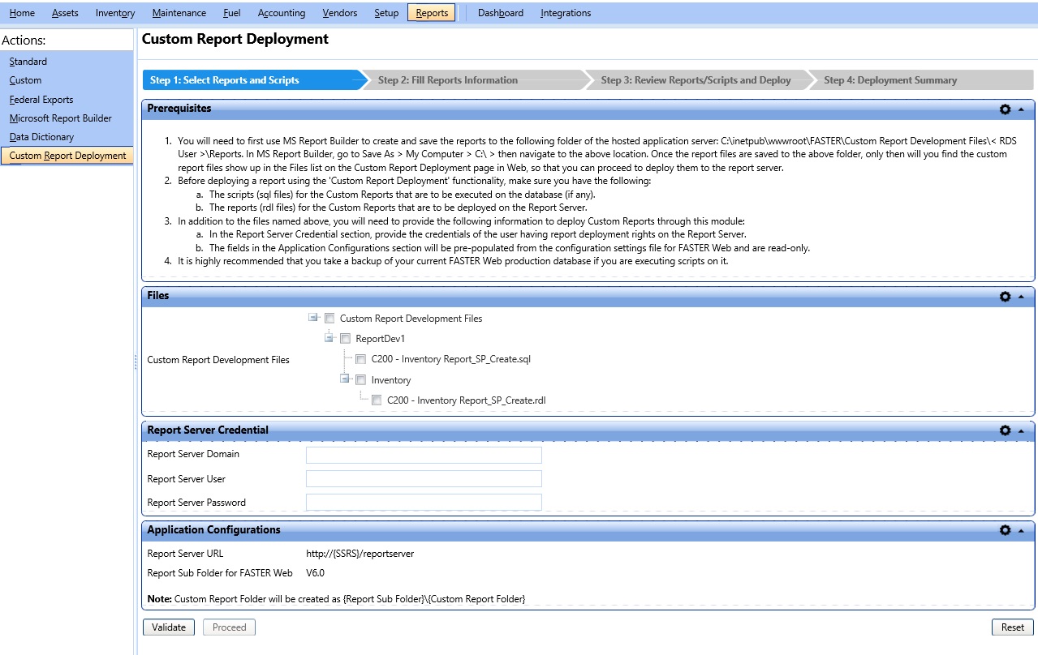The height and width of the screenshot is (655, 1038).
Task: Open settings gear in Files panel header
Action: tap(1005, 297)
